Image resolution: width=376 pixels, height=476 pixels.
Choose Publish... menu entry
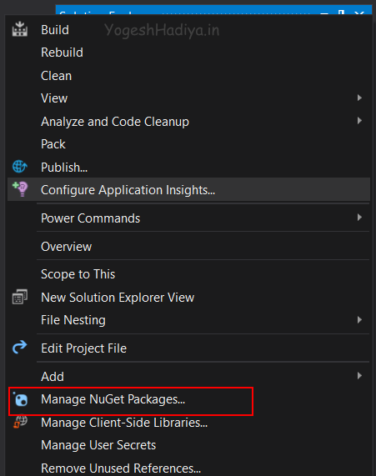coord(188,168)
